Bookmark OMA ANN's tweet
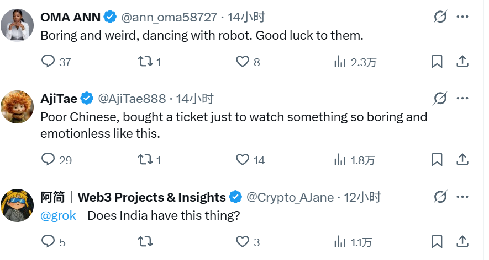The image size is (489, 260). 437,62
